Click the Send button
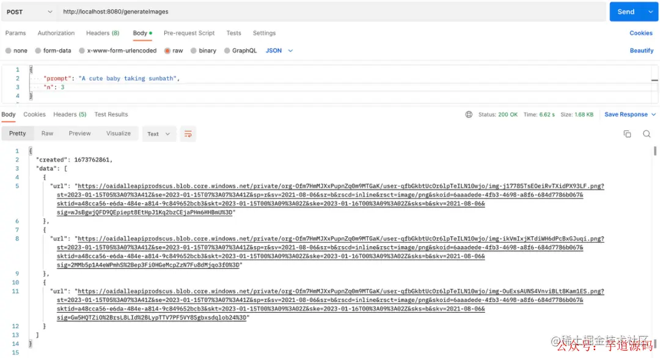Image resolution: width=660 pixels, height=358 pixels. (626, 12)
